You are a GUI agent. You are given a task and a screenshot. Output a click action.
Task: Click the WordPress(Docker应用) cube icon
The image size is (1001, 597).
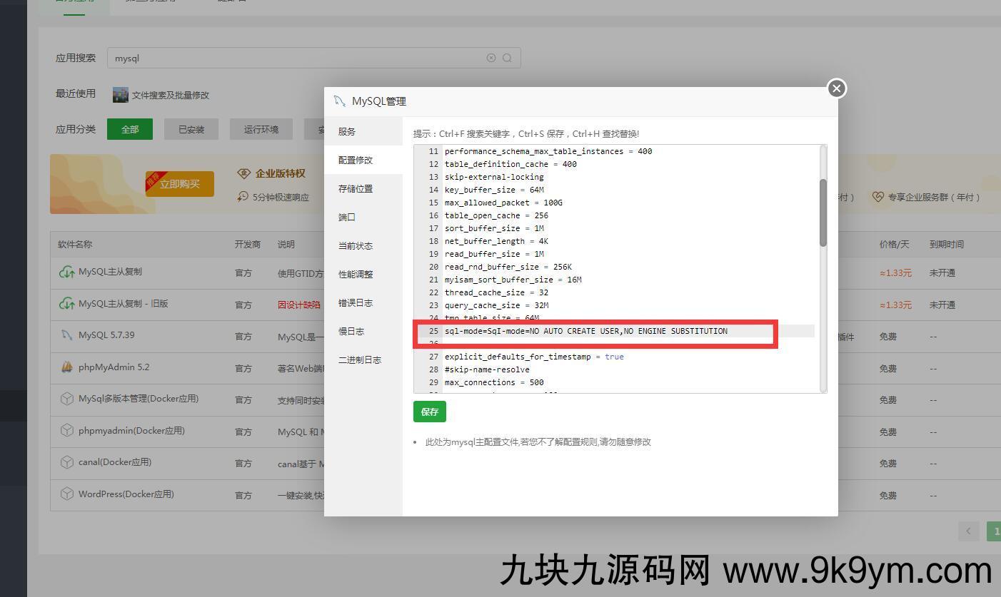tap(66, 494)
